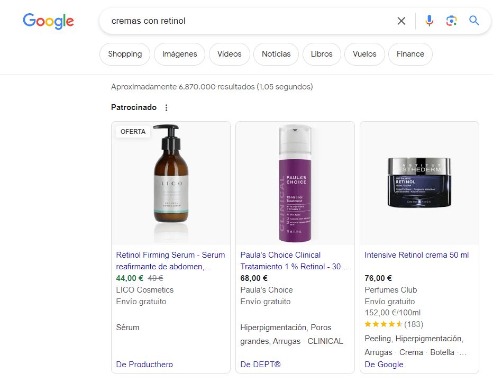Clear the search box with X icon
The width and height of the screenshot is (493, 382).
[x=401, y=21]
